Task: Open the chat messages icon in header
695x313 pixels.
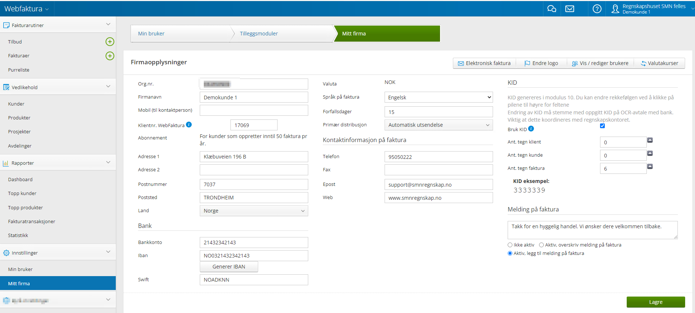Action: (x=551, y=9)
